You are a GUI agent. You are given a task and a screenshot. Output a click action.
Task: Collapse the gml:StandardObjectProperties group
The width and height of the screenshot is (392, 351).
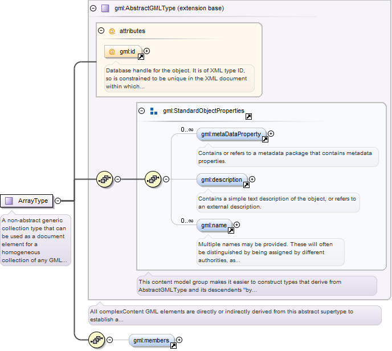(x=141, y=111)
